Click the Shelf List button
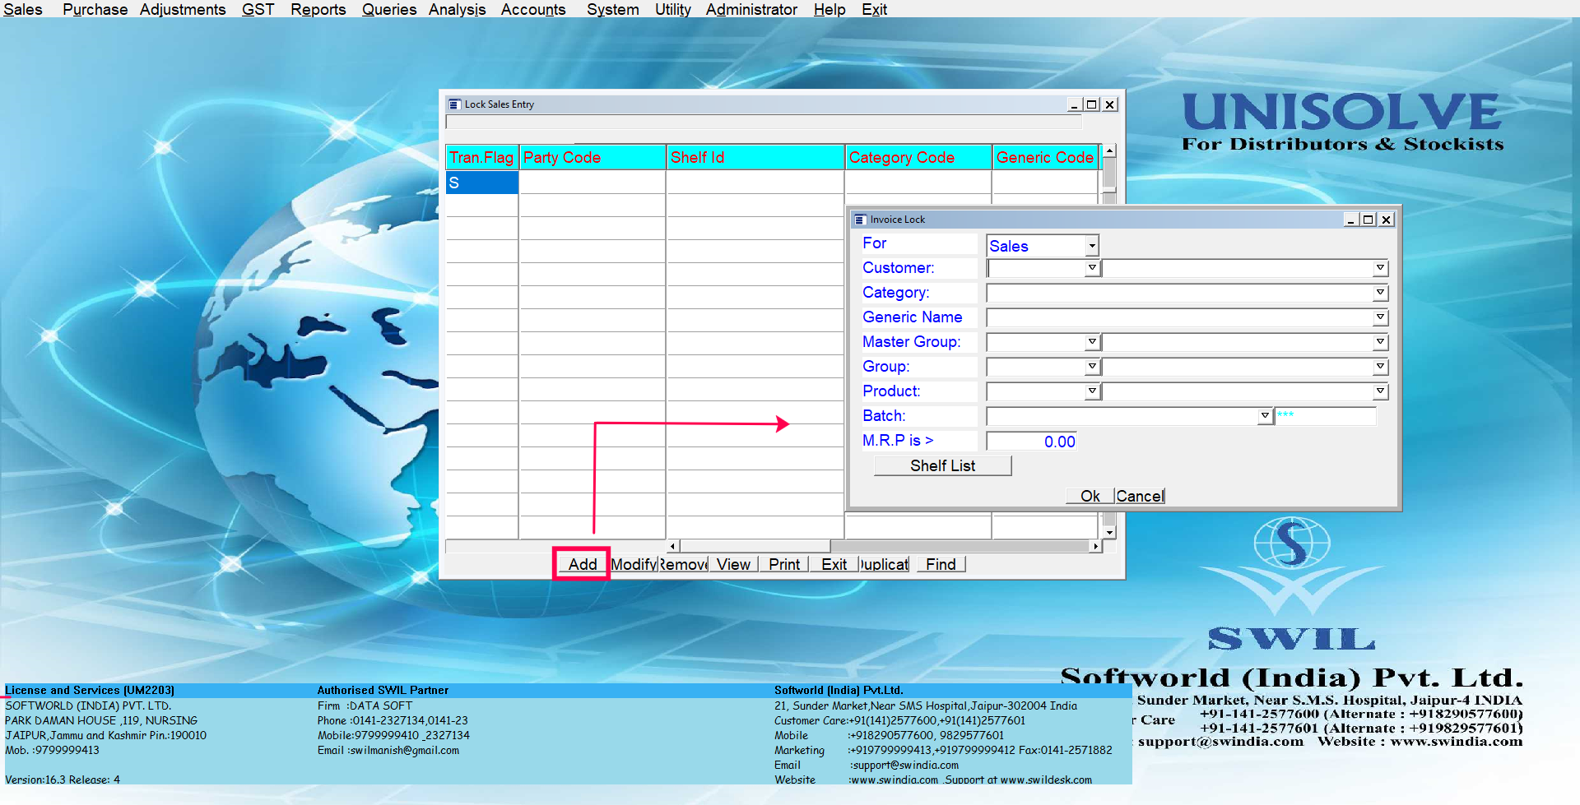 942,465
